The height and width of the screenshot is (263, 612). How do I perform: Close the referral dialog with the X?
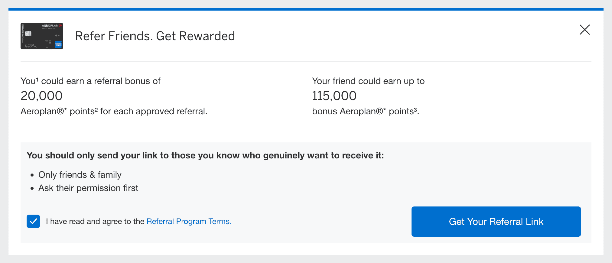[x=584, y=30]
